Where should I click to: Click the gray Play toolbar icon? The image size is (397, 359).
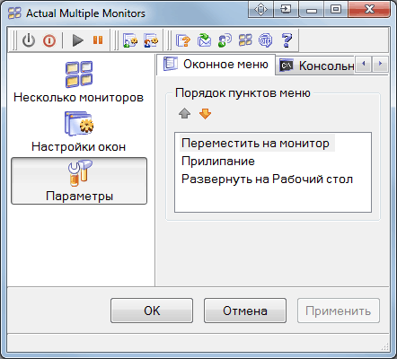(x=78, y=40)
